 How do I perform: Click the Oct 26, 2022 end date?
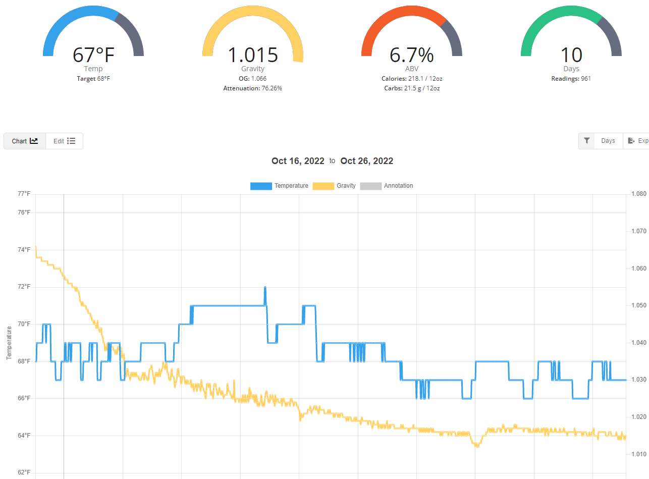(367, 161)
